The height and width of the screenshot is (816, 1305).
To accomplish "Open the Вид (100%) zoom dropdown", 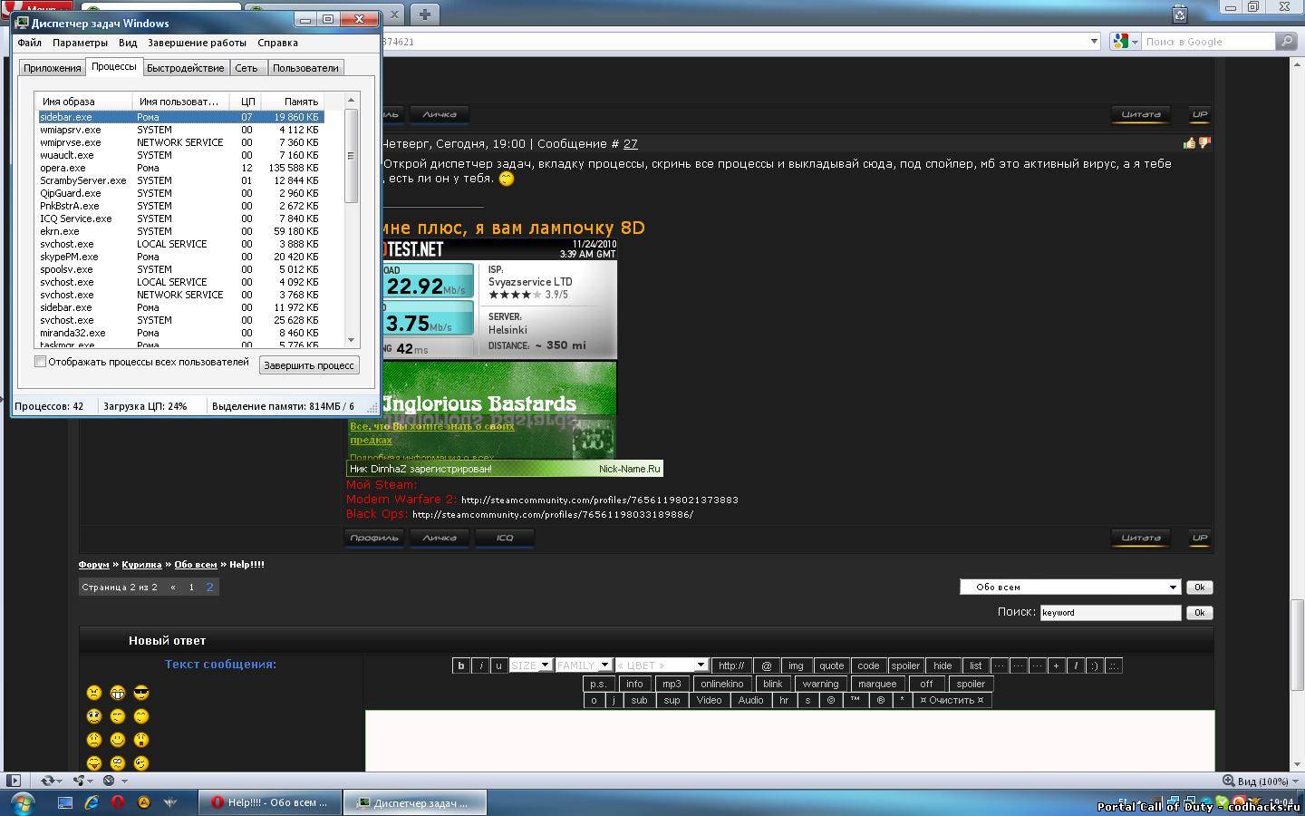I will [1261, 781].
